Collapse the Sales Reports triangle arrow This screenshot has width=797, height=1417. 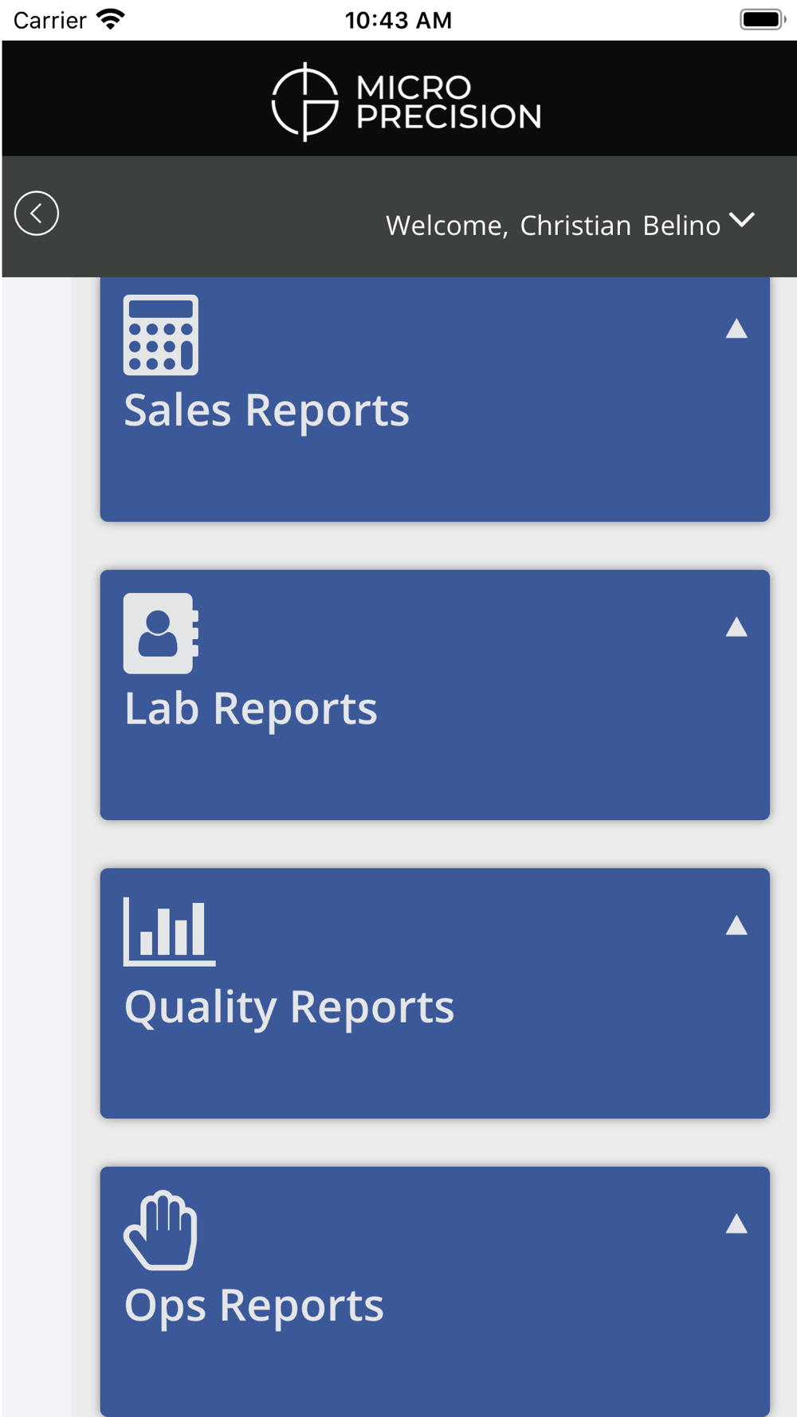point(736,329)
